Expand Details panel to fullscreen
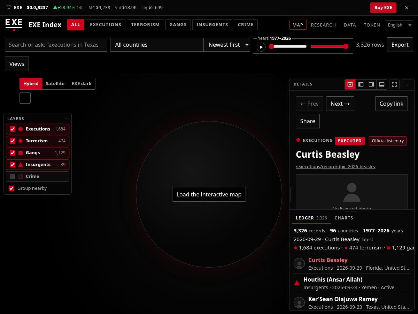 click(394, 84)
